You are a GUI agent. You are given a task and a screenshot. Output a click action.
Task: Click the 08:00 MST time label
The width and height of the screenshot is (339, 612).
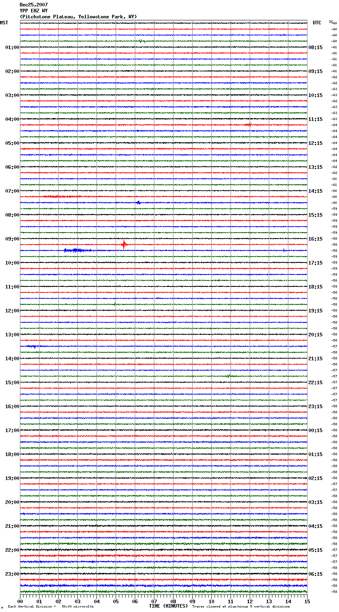pyautogui.click(x=12, y=215)
